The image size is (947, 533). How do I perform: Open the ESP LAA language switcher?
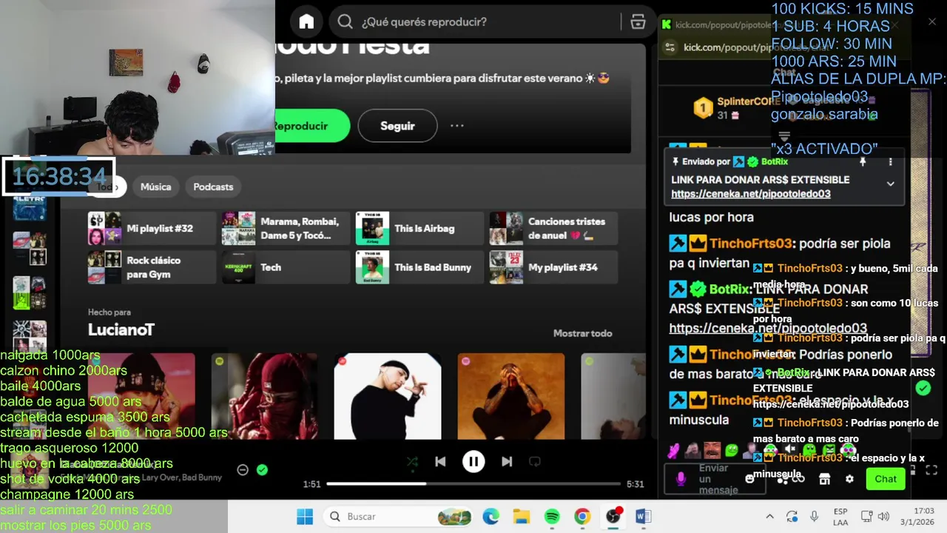tap(840, 517)
